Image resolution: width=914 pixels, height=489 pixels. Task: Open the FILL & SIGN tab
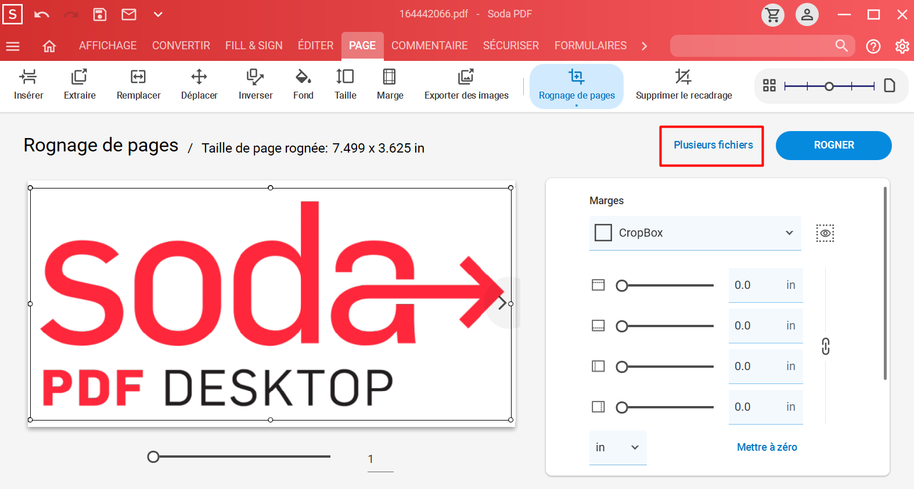coord(254,45)
